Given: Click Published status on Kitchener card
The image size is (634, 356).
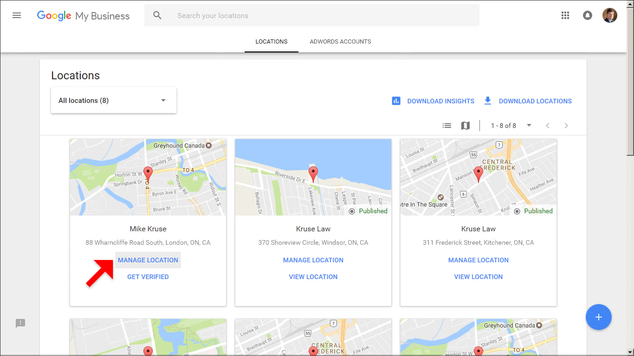Looking at the screenshot, I should pos(533,211).
